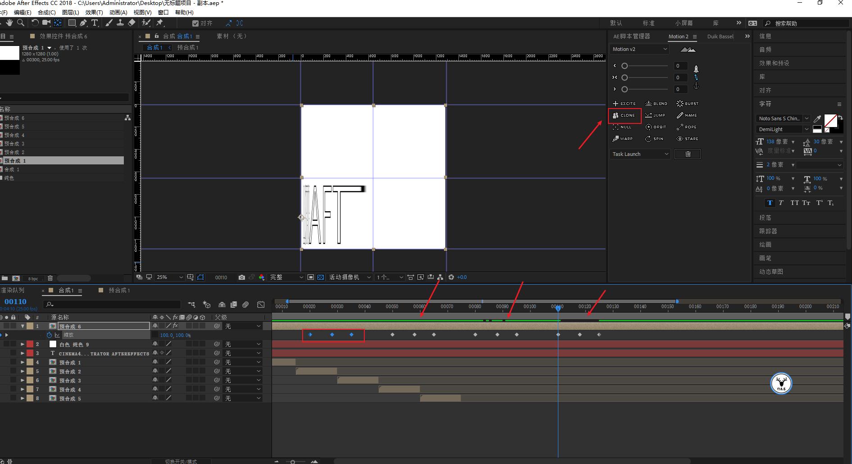The height and width of the screenshot is (464, 852).
Task: Open the 效果(T) menu
Action: [94, 12]
